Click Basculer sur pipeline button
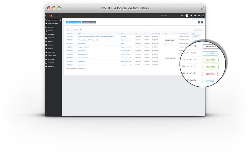The width and height of the screenshot is (251, 156). (89, 22)
